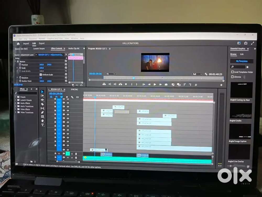Enable the Local Templates Folder checkbox
The width and height of the screenshot is (262, 197).
point(232,72)
